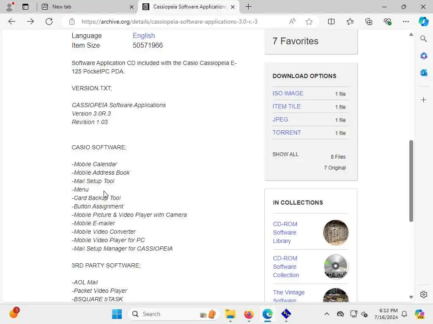Screen dimensions: 433x324
Task: Go back to the previous page
Action: 11,22
